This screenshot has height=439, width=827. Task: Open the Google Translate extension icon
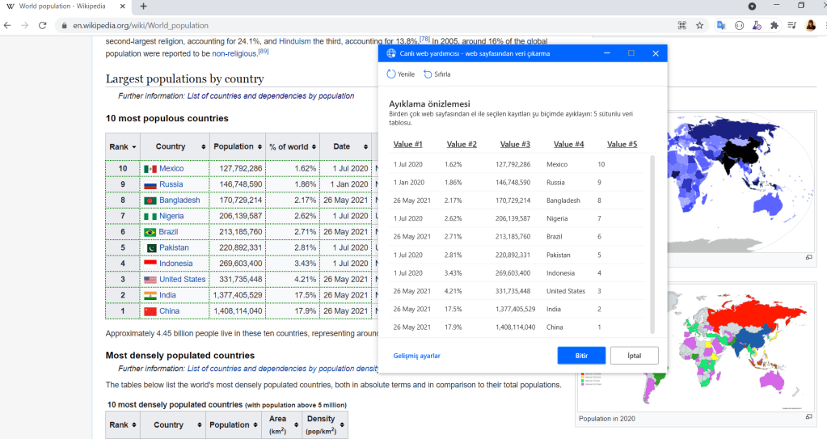coord(720,25)
